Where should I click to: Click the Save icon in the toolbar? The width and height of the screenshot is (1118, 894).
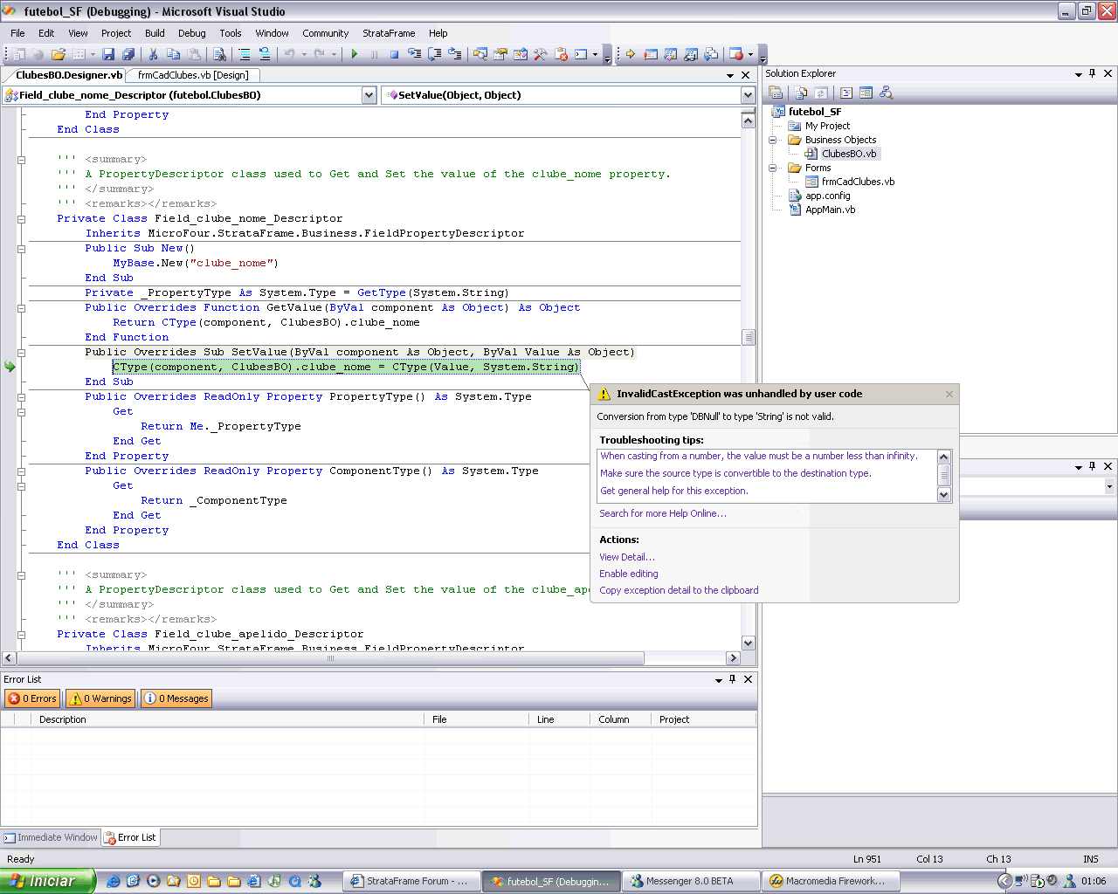108,54
